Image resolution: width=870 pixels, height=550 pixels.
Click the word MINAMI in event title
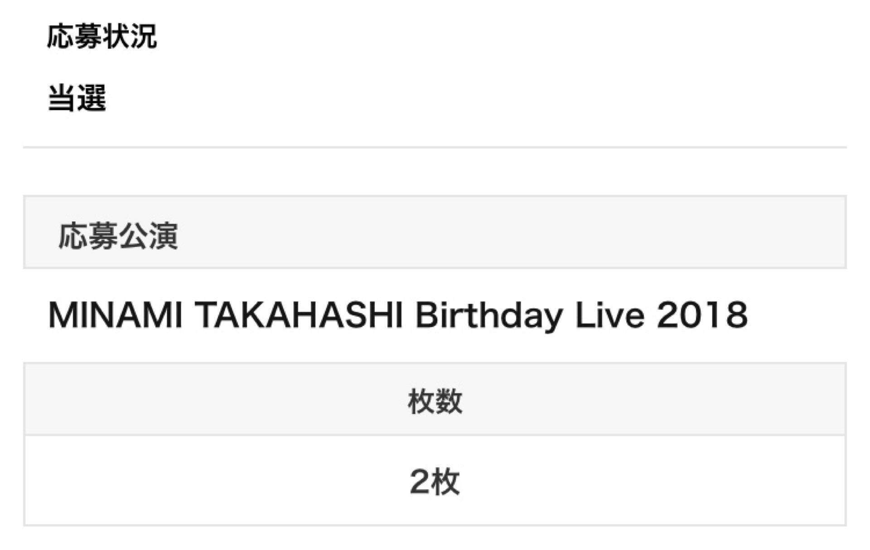[x=115, y=315]
